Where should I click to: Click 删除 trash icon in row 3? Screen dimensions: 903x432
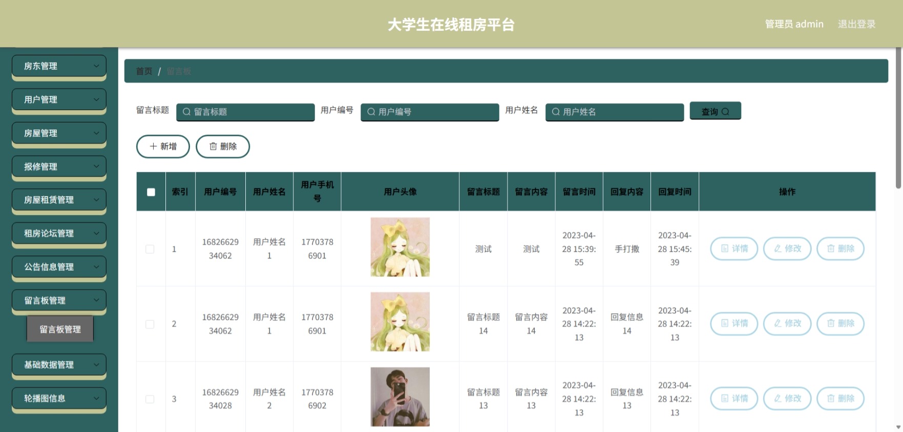(831, 398)
